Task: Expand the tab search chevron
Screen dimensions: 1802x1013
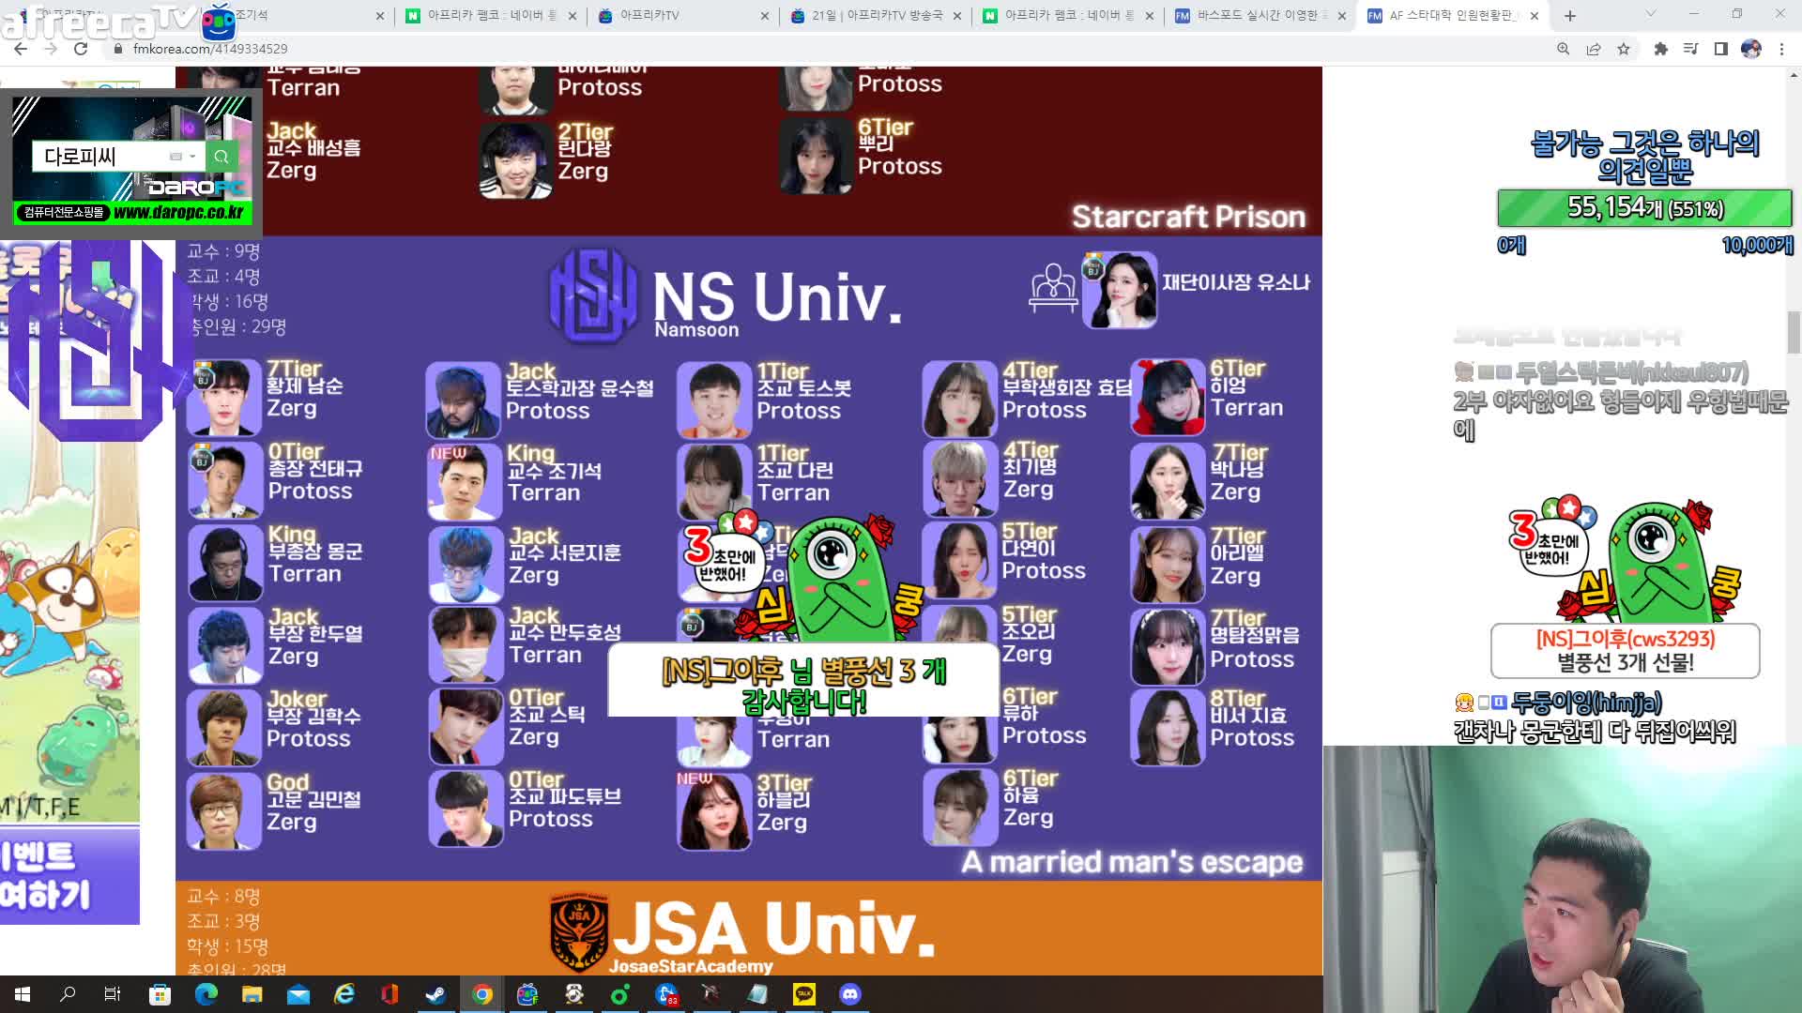Action: tap(1650, 14)
